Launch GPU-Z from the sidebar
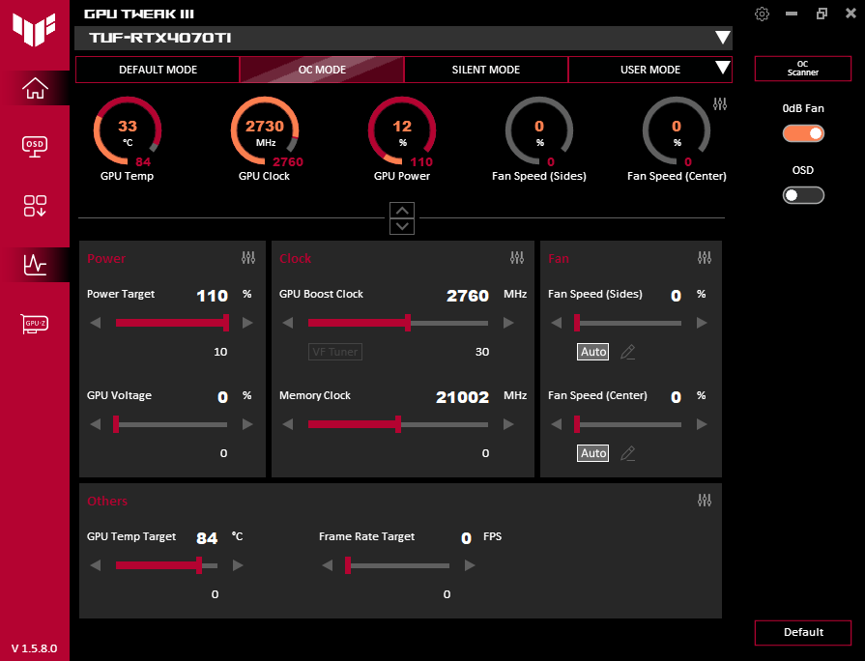Viewport: 865px width, 661px height. [35, 324]
